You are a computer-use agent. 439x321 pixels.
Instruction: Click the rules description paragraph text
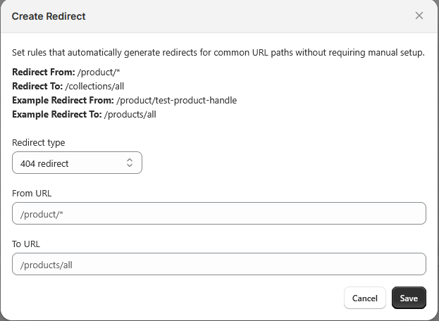(x=218, y=53)
